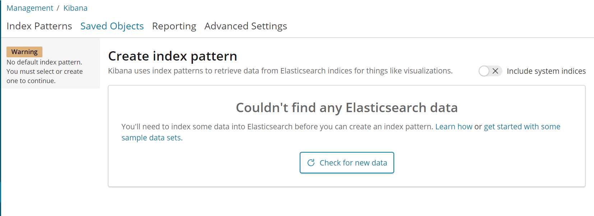Click the Management breadcrumb link

[30, 8]
